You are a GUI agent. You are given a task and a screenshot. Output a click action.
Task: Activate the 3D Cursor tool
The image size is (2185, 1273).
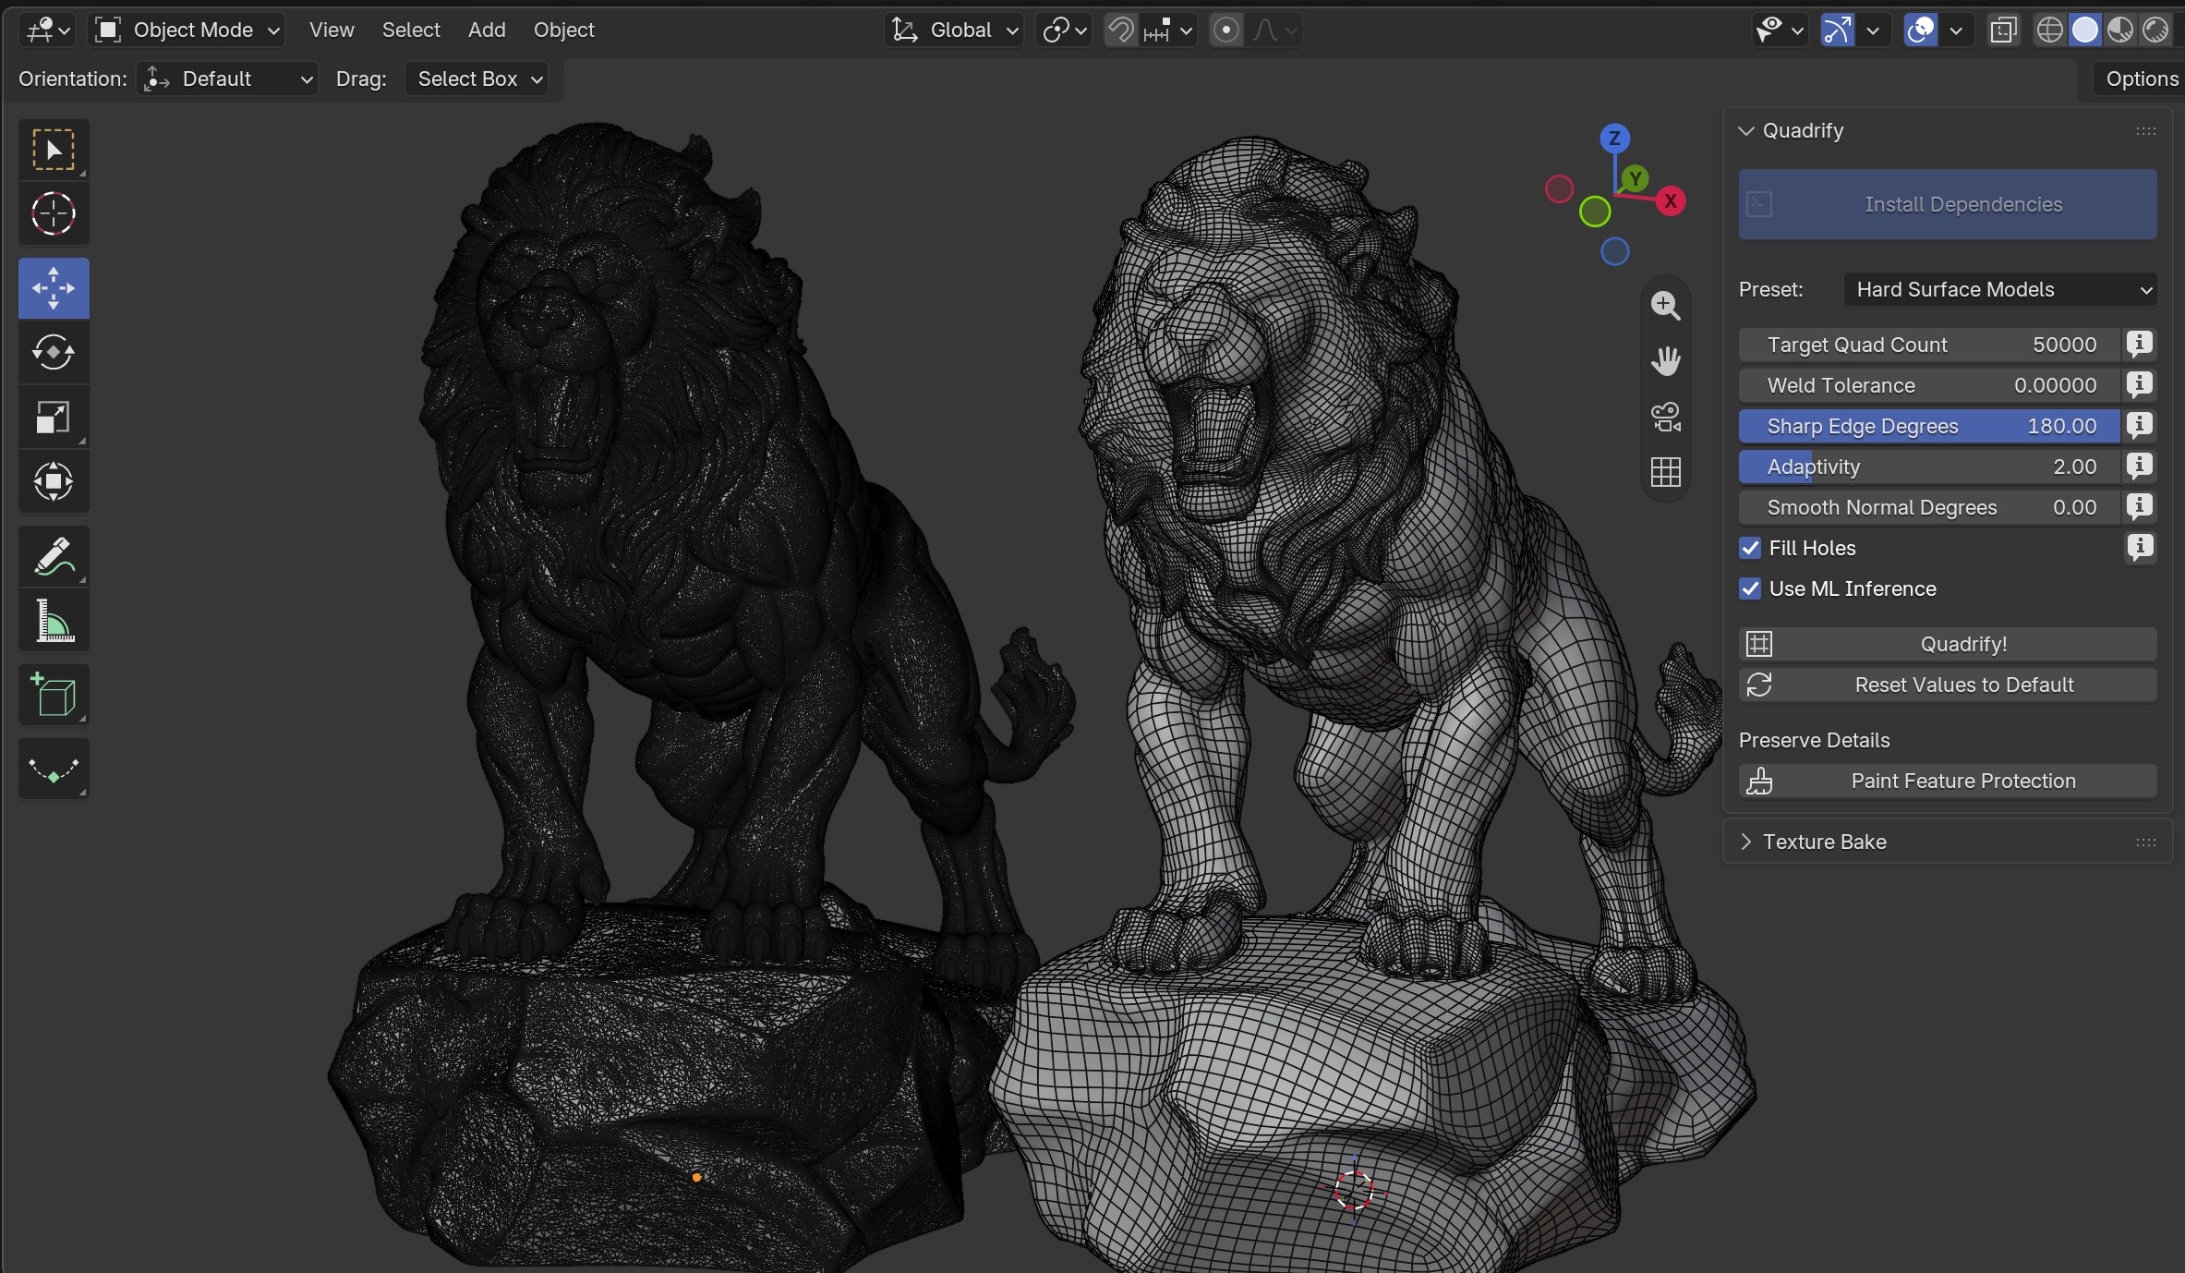click(x=54, y=214)
